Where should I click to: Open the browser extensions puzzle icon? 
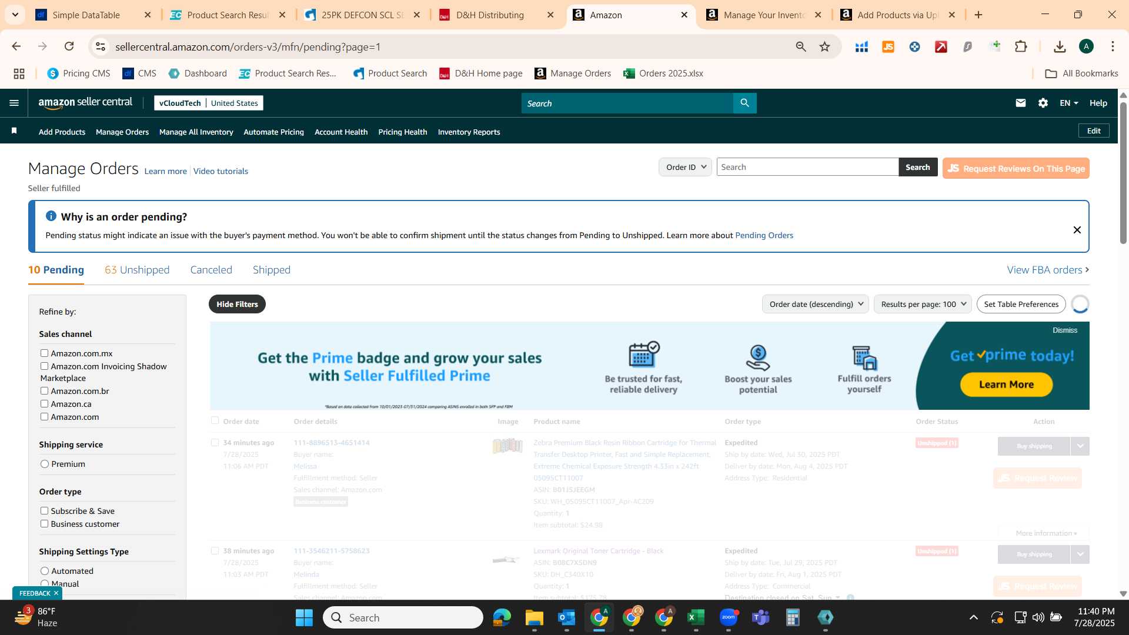click(1021, 46)
